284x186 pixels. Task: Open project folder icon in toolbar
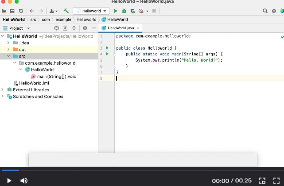click(x=4, y=11)
